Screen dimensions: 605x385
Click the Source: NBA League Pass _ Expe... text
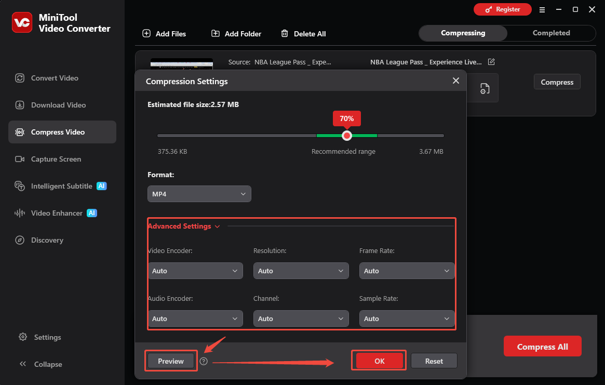[x=280, y=62]
